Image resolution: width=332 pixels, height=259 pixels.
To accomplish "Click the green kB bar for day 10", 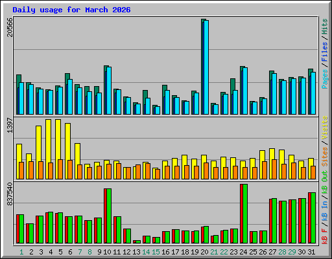I will pos(109,216).
